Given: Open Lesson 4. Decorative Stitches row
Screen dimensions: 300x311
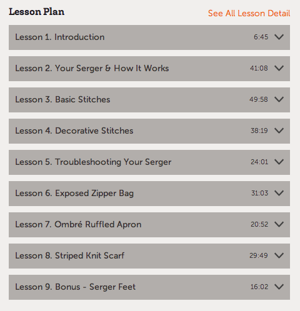Looking at the screenshot, I should [149, 131].
